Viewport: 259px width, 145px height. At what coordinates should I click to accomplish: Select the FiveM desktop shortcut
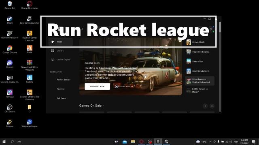[x=30, y=50]
